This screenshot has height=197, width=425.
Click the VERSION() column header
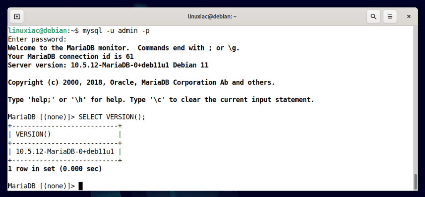coord(33,135)
